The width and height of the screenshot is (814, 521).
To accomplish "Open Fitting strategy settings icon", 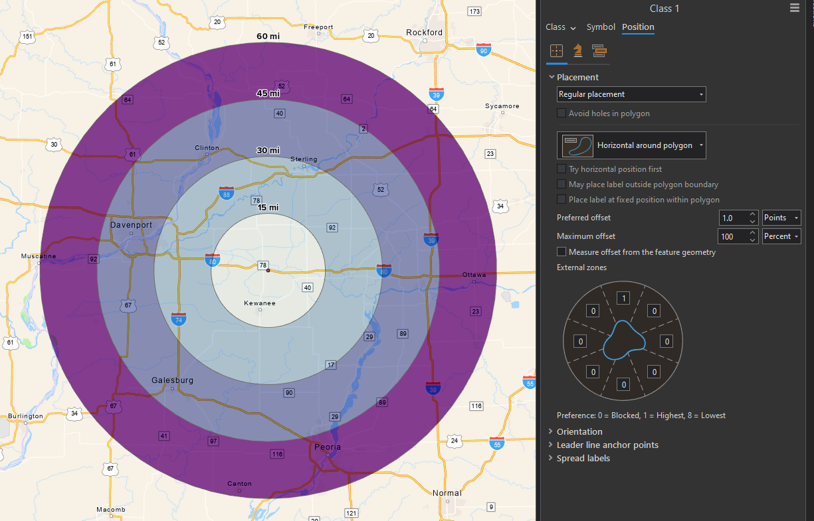I will [x=599, y=50].
